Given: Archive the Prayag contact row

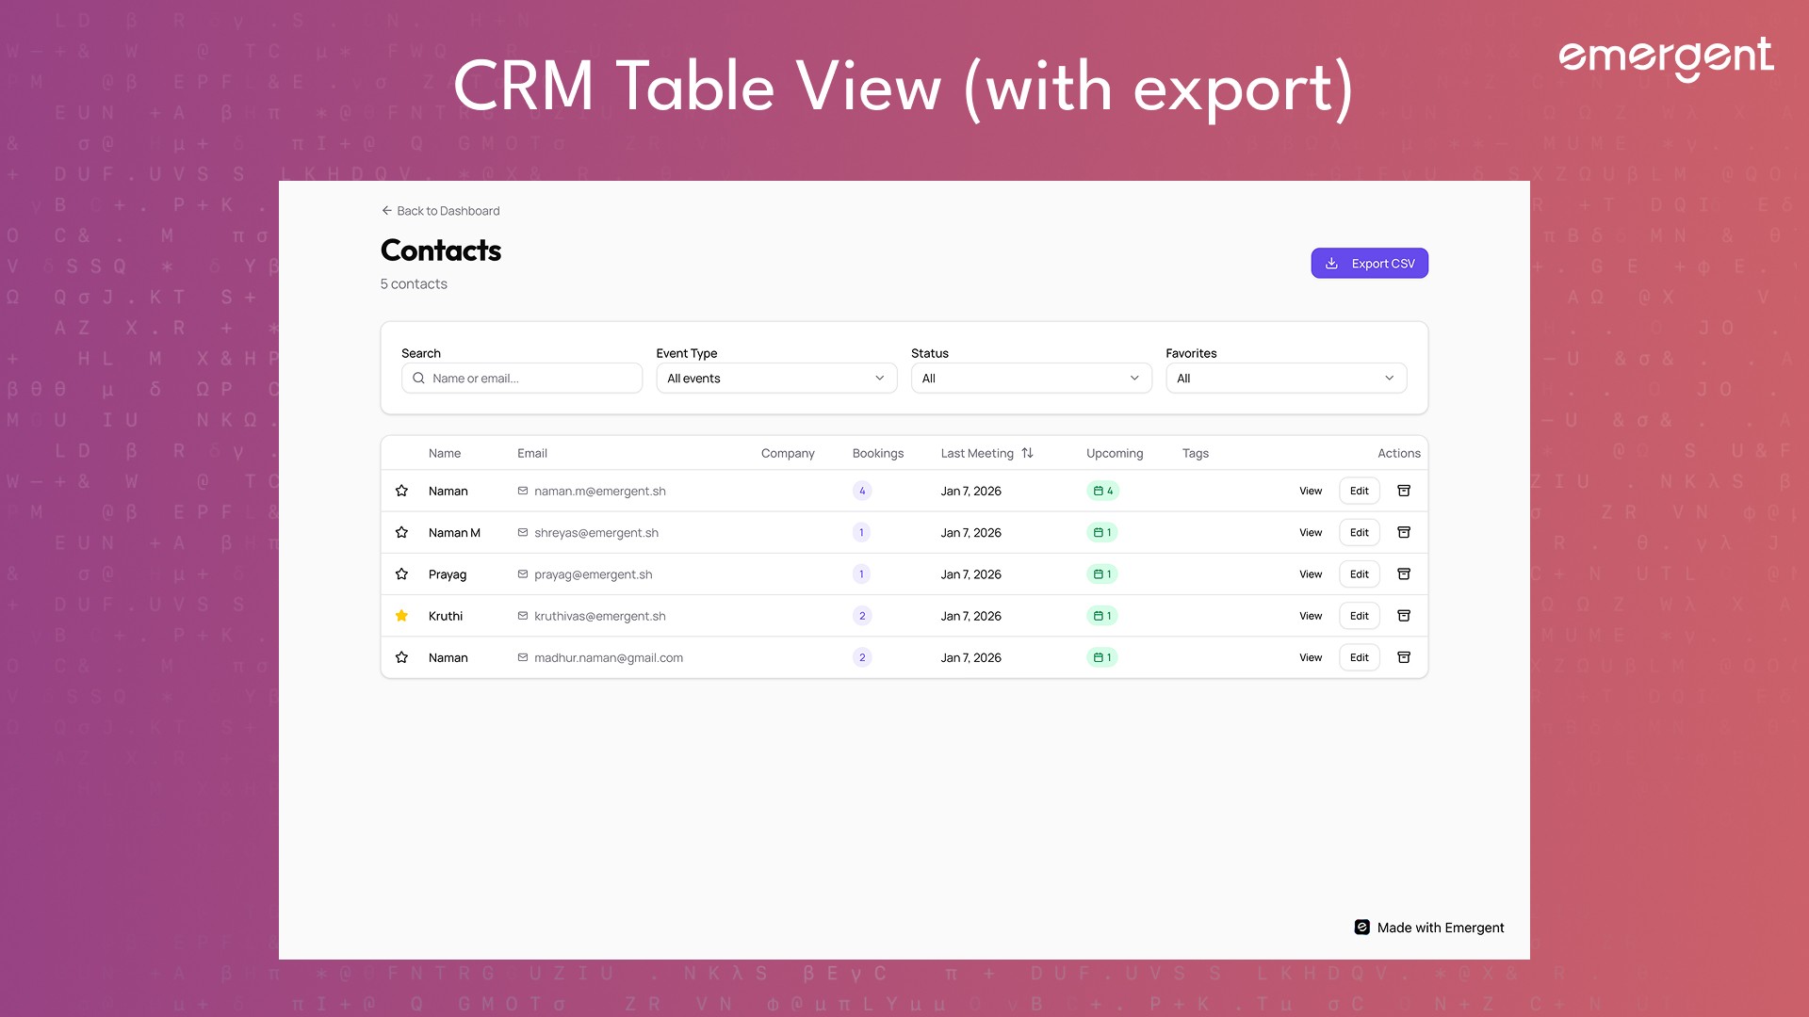Looking at the screenshot, I should tap(1403, 573).
